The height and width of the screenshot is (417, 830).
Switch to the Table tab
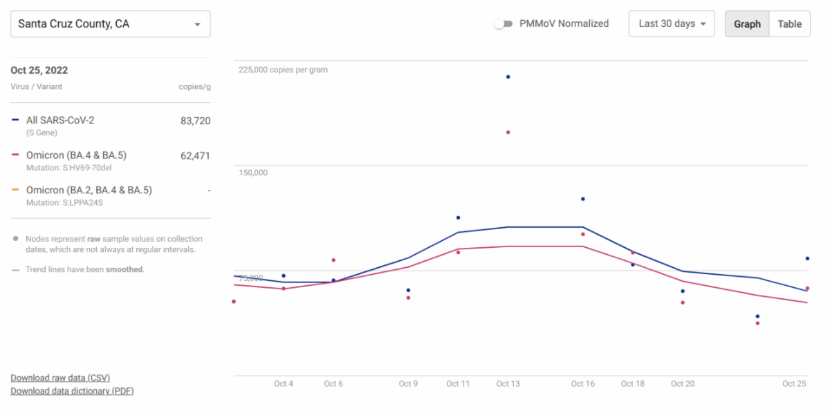coord(789,24)
